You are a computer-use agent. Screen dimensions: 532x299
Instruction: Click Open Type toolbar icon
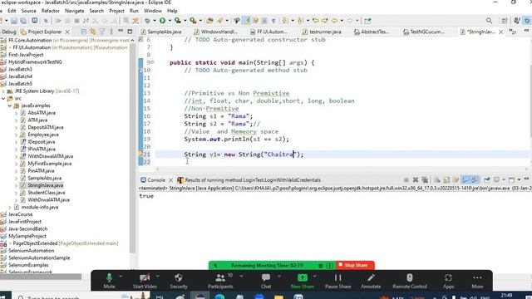click(x=209, y=21)
